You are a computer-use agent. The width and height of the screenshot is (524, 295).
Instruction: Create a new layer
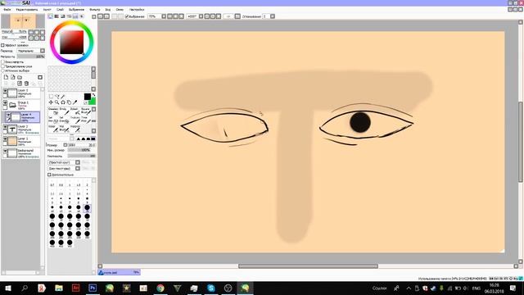[6, 77]
